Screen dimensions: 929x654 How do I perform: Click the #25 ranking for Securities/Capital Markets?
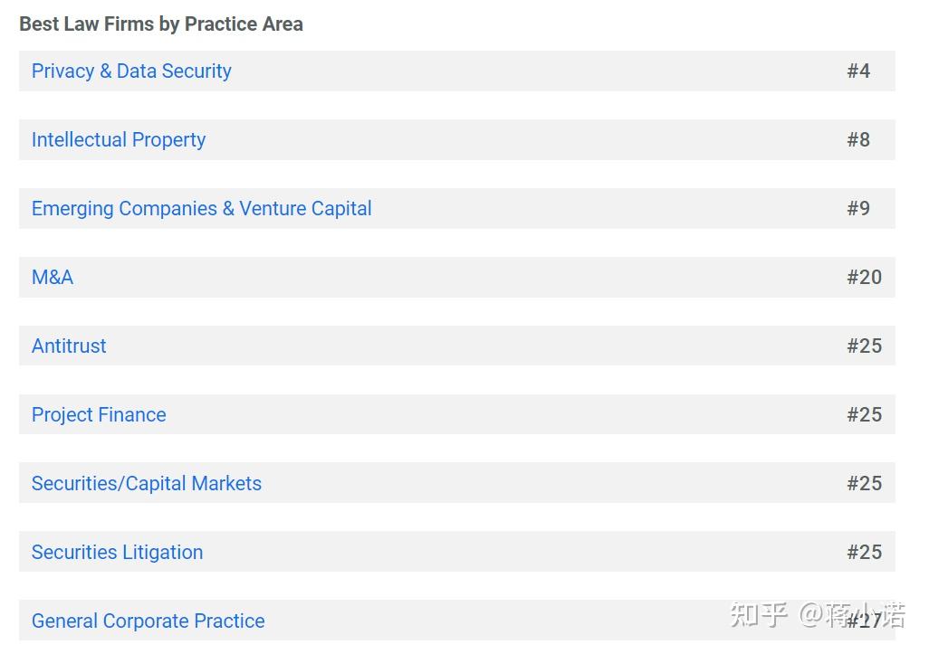(x=864, y=484)
